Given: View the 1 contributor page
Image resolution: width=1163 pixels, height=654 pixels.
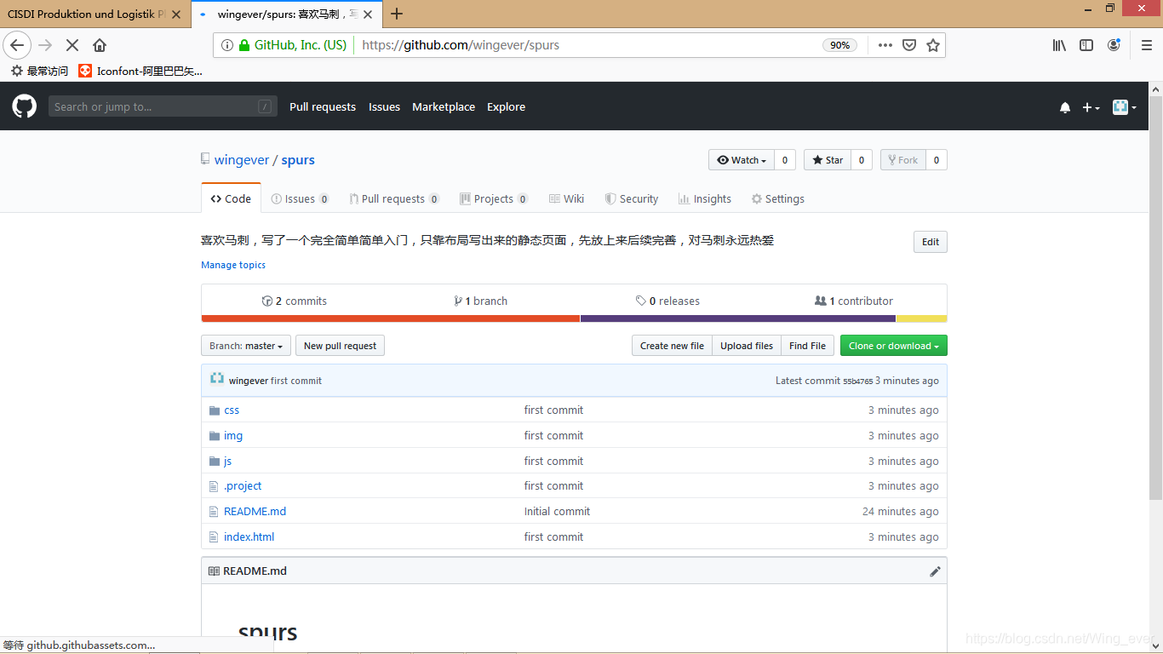Looking at the screenshot, I should pos(854,301).
